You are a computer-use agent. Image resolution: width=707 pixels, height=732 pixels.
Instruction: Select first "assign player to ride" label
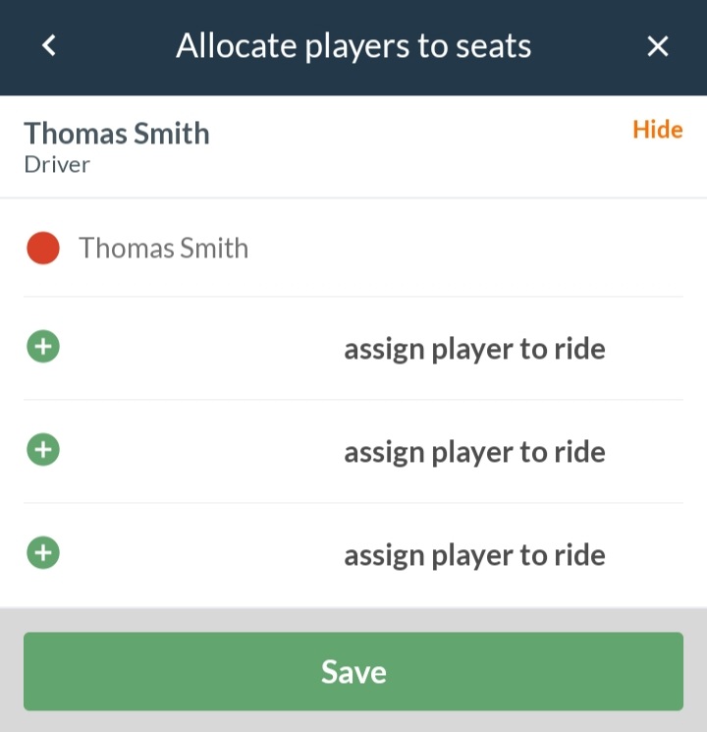pyautogui.click(x=474, y=349)
